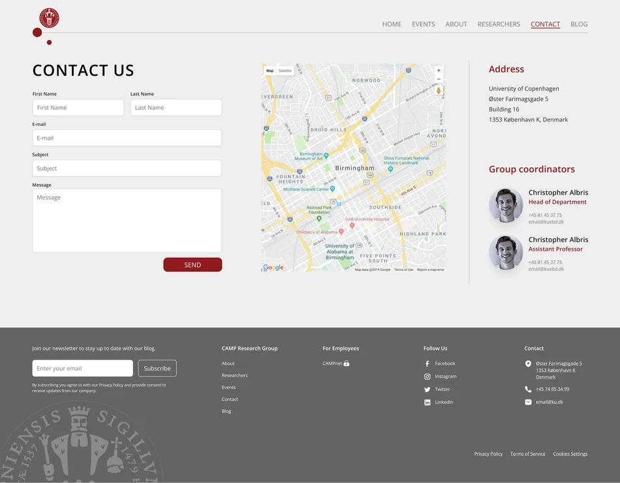620x483 pixels.
Task: Open the Privacy Policy footer link
Action: tap(488, 454)
